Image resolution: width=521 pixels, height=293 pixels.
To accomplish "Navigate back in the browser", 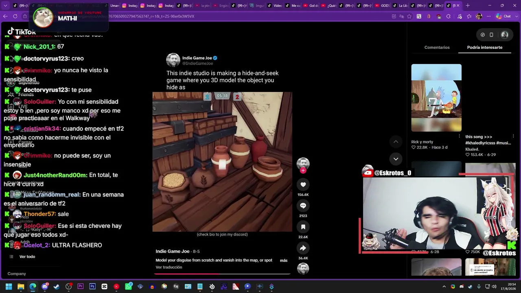I will (5, 16).
